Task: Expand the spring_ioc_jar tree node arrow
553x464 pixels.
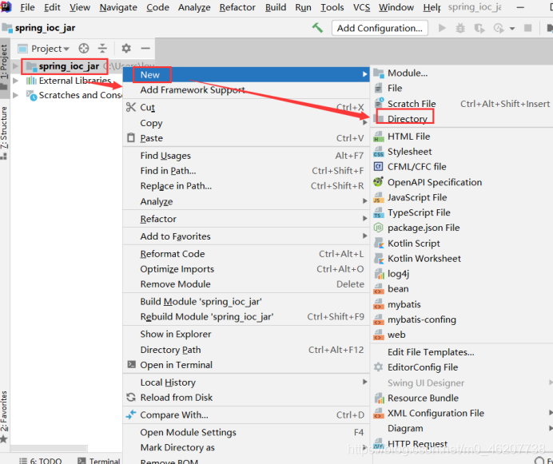Action: tap(15, 66)
